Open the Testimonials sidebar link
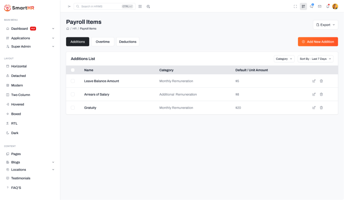The image size is (344, 200). point(21,178)
